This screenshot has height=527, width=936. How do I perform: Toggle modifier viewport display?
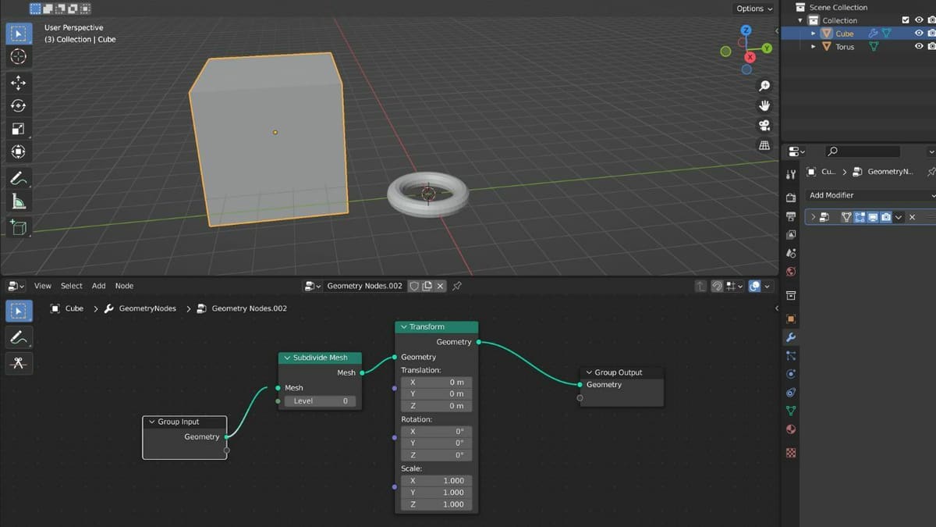pos(874,217)
